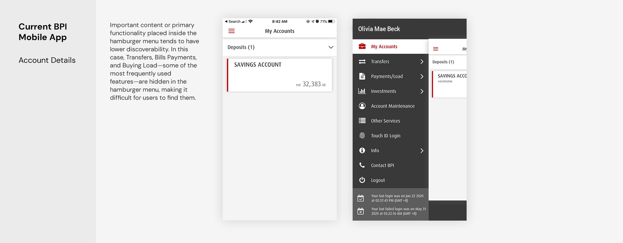Click the Other Services list icon
The image size is (623, 243).
pyautogui.click(x=362, y=121)
